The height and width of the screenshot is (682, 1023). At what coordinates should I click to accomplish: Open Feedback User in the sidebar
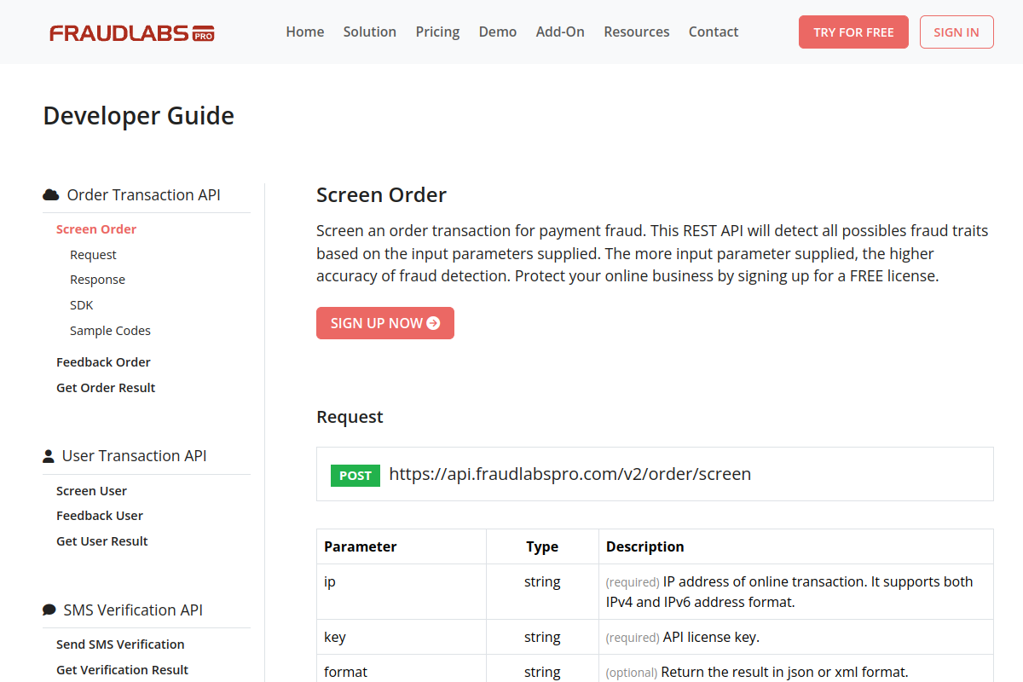tap(100, 516)
